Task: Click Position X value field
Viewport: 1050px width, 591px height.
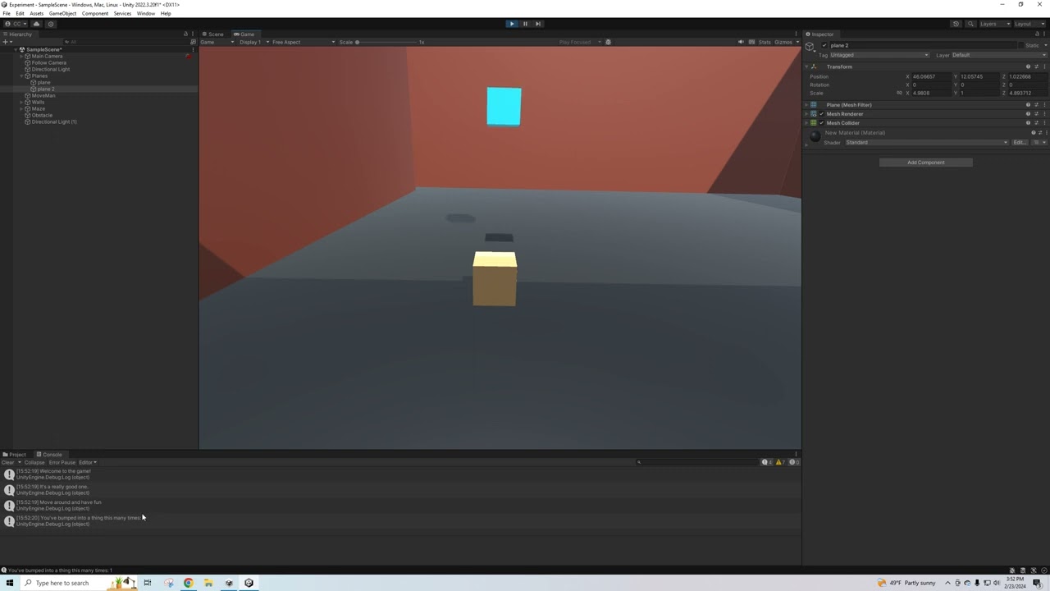Action: (x=932, y=76)
